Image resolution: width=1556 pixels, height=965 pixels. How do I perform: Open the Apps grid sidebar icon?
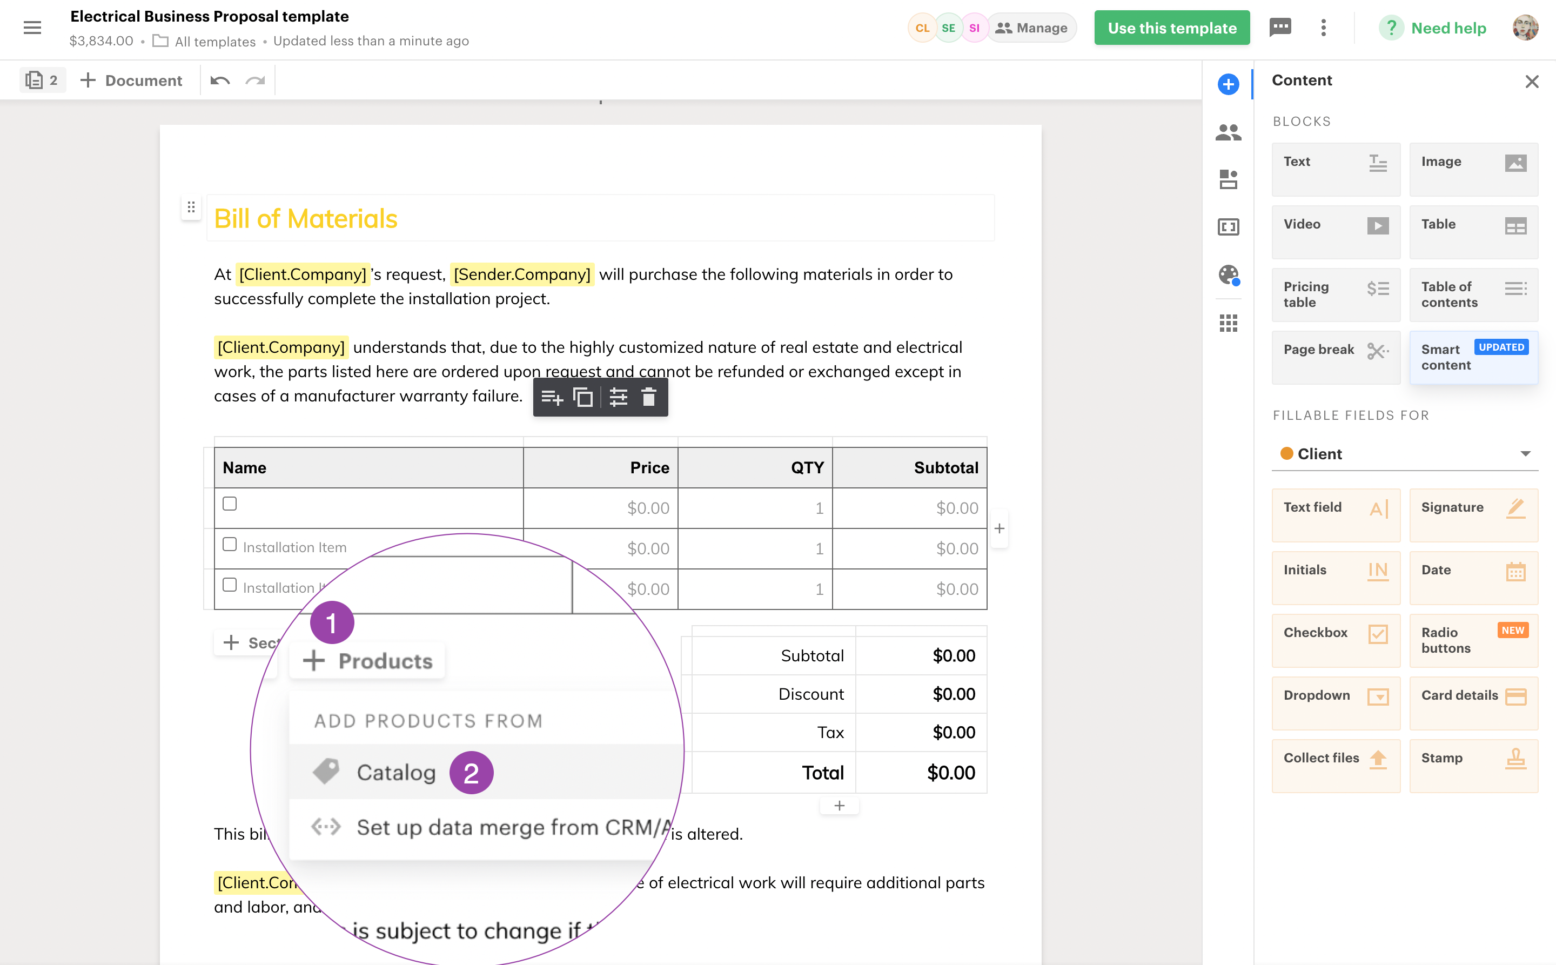[1228, 323]
